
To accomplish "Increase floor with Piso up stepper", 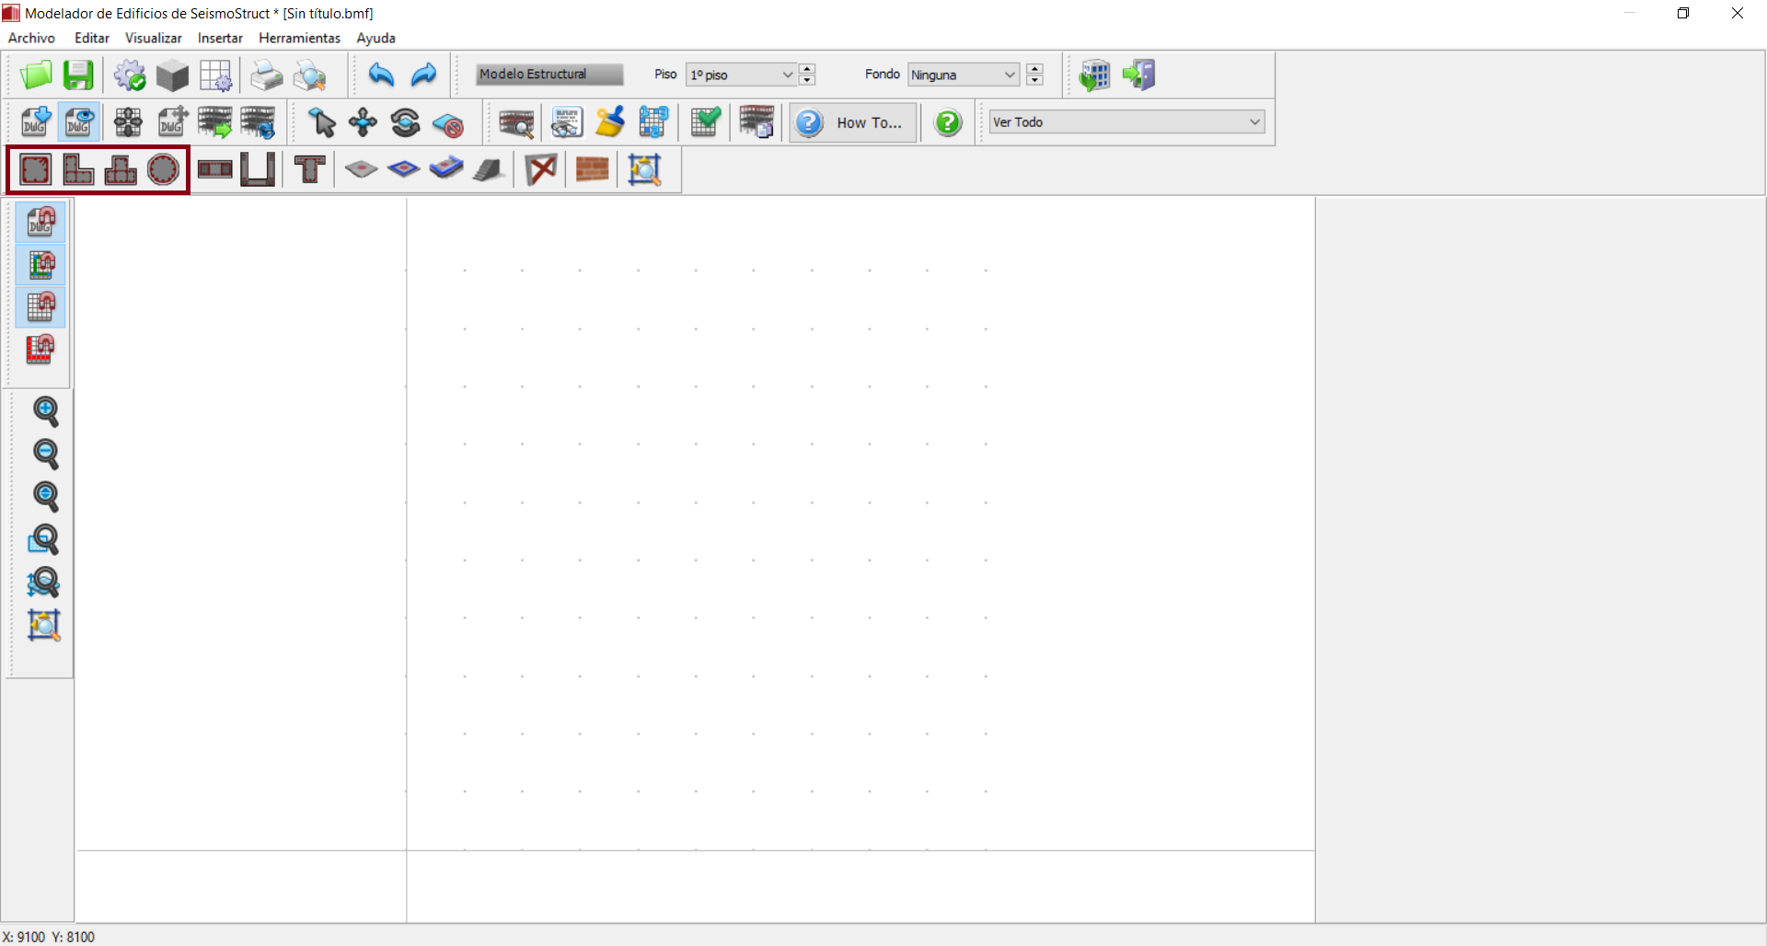I will (807, 69).
